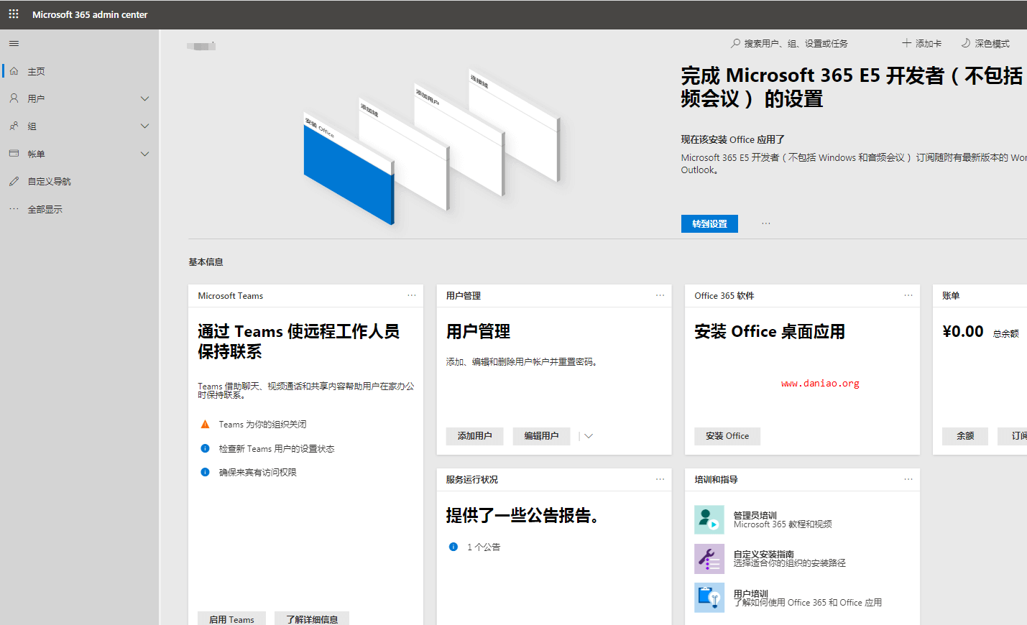Click the info icon beside 1 个公告
1027x625 pixels.
pos(453,547)
